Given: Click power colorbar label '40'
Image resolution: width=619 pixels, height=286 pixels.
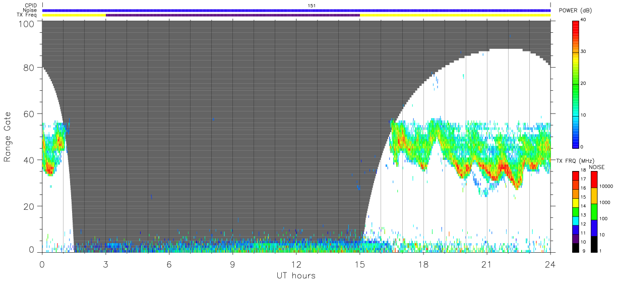Looking at the screenshot, I should point(583,20).
